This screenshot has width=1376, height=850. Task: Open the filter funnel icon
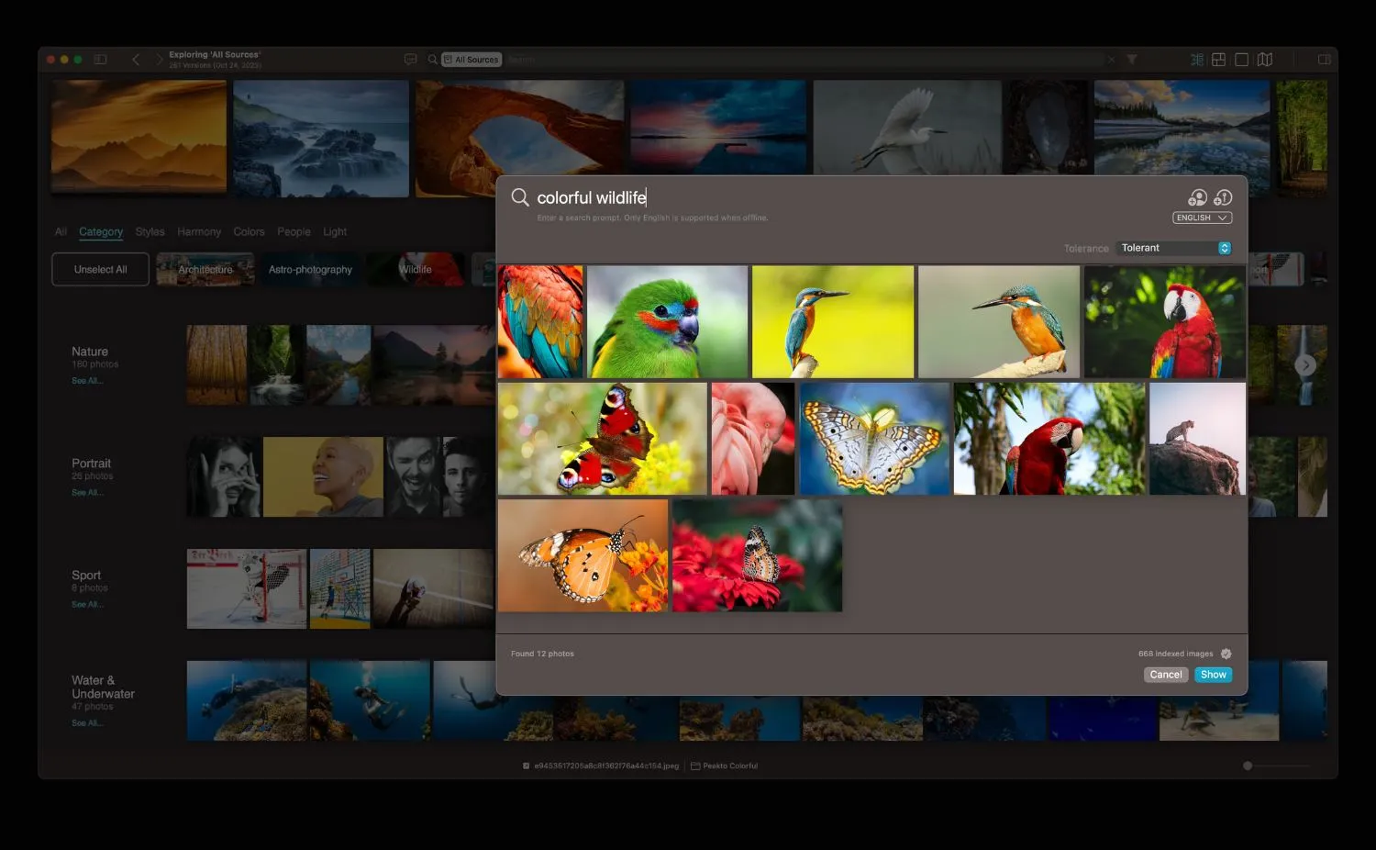click(1132, 60)
